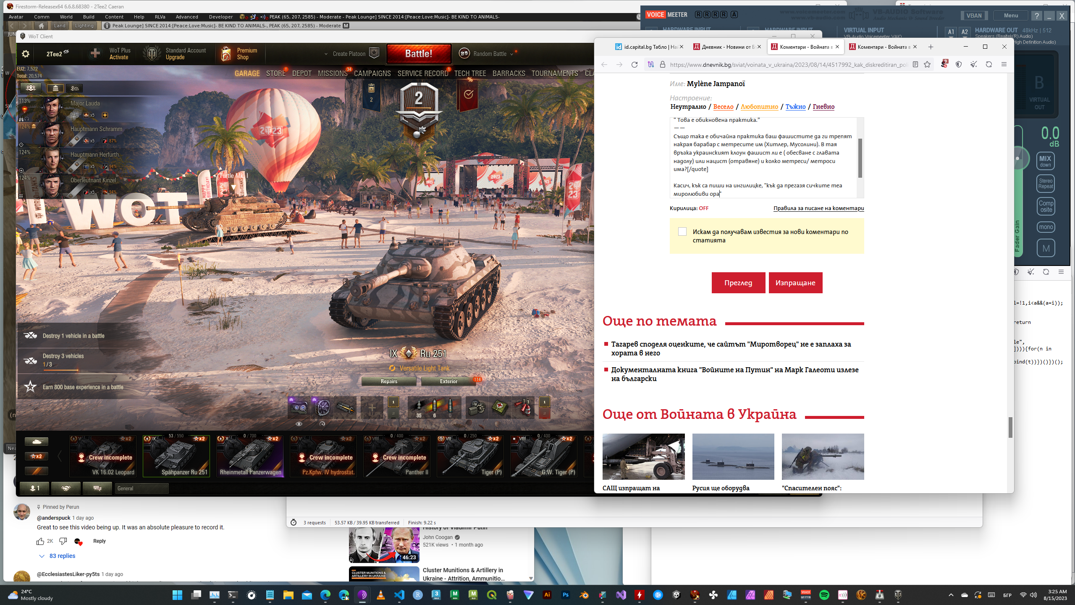Toggle the eye icon below equipment slots
The image size is (1075, 605).
[299, 424]
